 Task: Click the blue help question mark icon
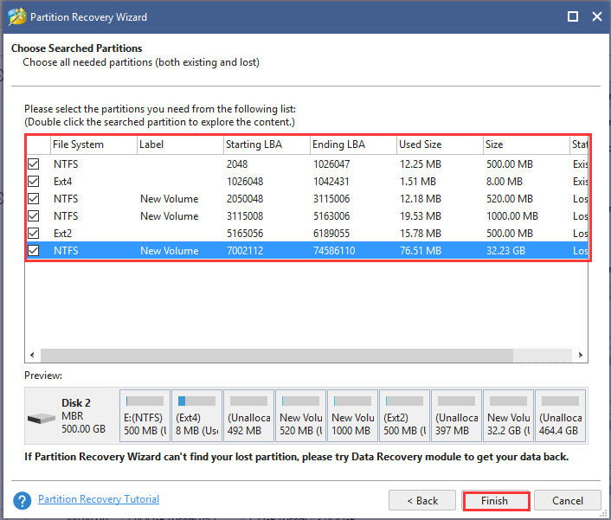pos(23,500)
